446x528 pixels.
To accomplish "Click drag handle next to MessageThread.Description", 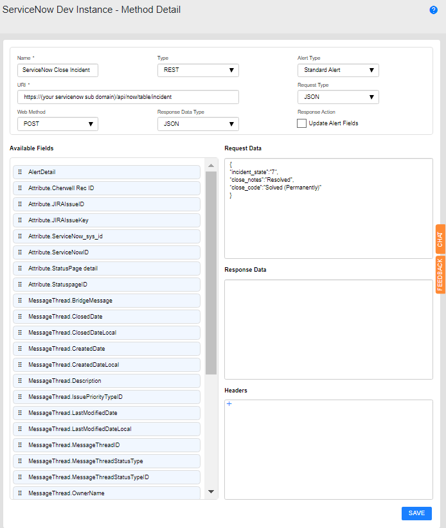I will click(20, 381).
